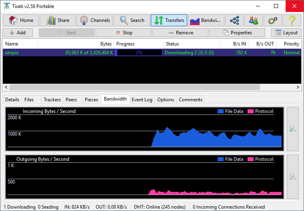
Task: Click the Add transfer button
Action: (18, 33)
